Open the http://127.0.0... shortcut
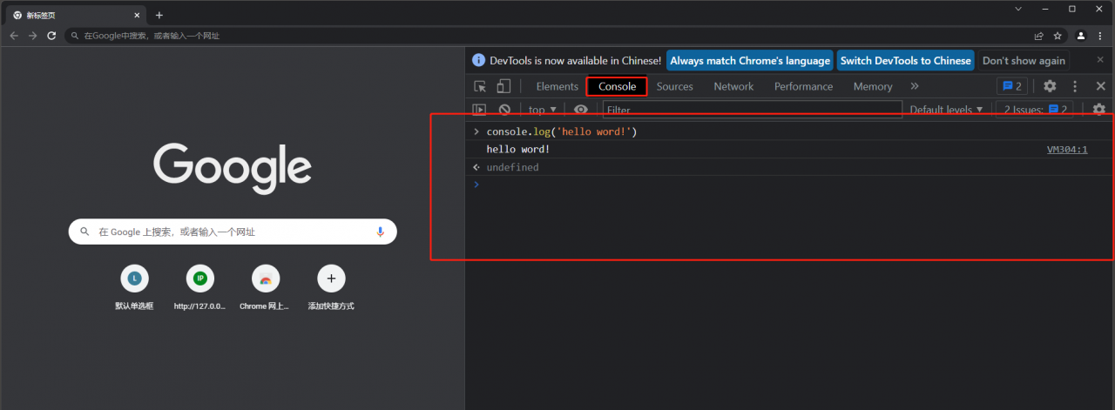 coord(199,288)
